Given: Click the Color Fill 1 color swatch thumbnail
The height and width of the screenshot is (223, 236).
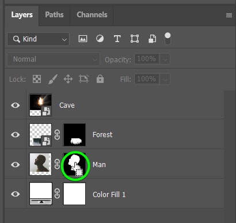Looking at the screenshot, I should (41, 194).
